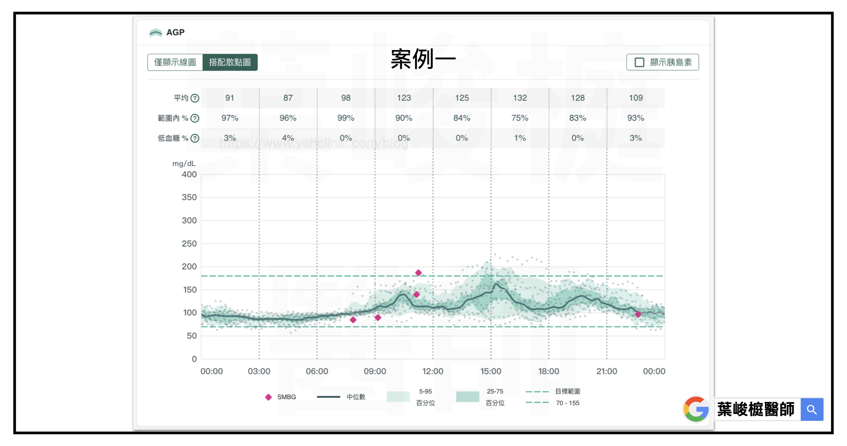Open help icon next to 低血糖 %

[195, 138]
